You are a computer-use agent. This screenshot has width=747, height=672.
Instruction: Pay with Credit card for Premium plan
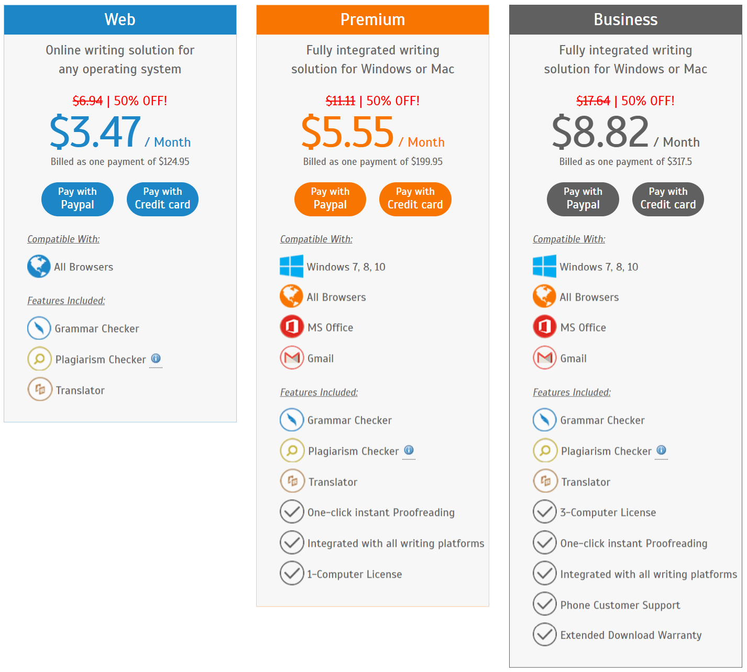click(415, 199)
